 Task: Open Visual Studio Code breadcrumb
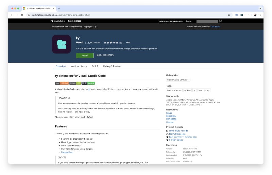(x=60, y=27)
